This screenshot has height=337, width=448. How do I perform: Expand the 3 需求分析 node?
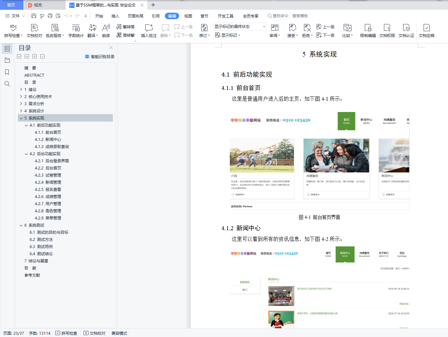pos(21,104)
